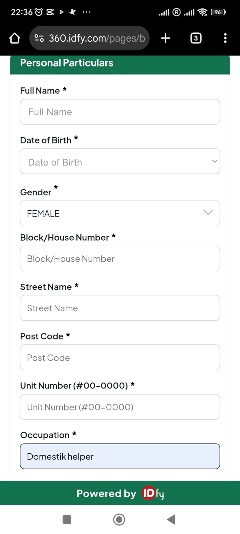This screenshot has height=534, width=240.
Task: Focus the Block/House Number field
Action: (x=120, y=259)
